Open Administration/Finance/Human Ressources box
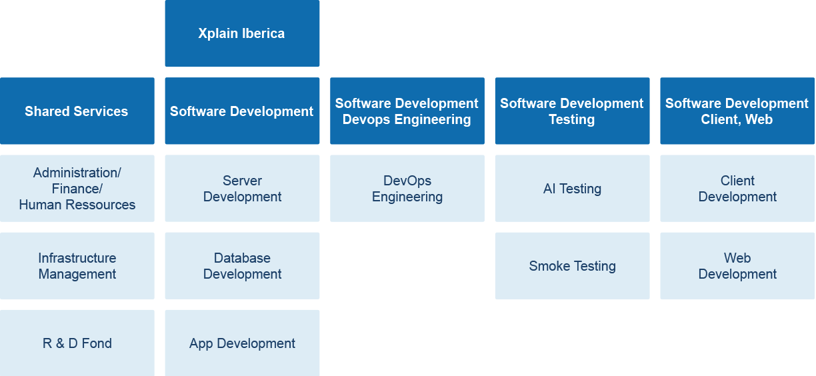 tap(77, 188)
